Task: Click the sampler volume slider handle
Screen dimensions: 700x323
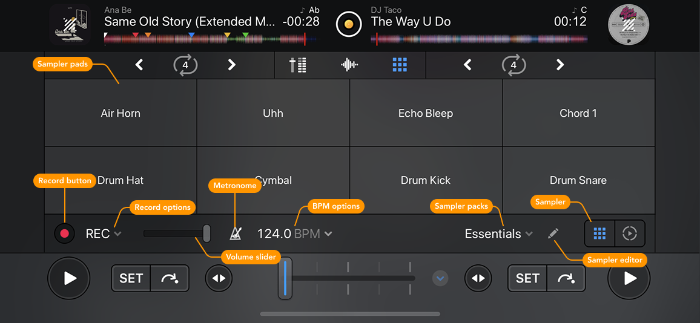Action: point(206,233)
